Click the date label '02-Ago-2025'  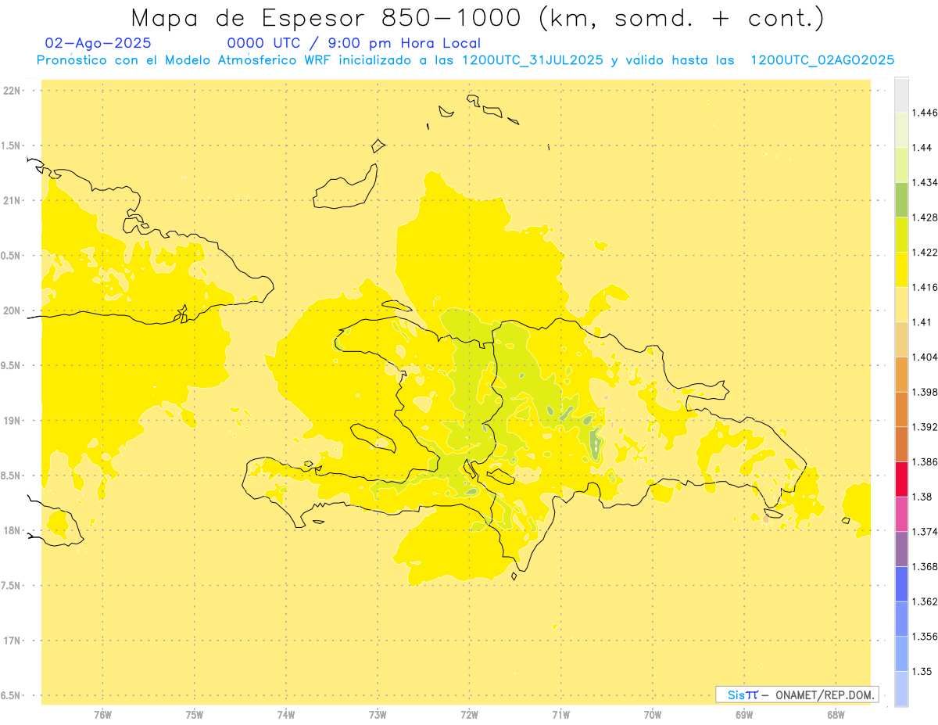point(98,43)
